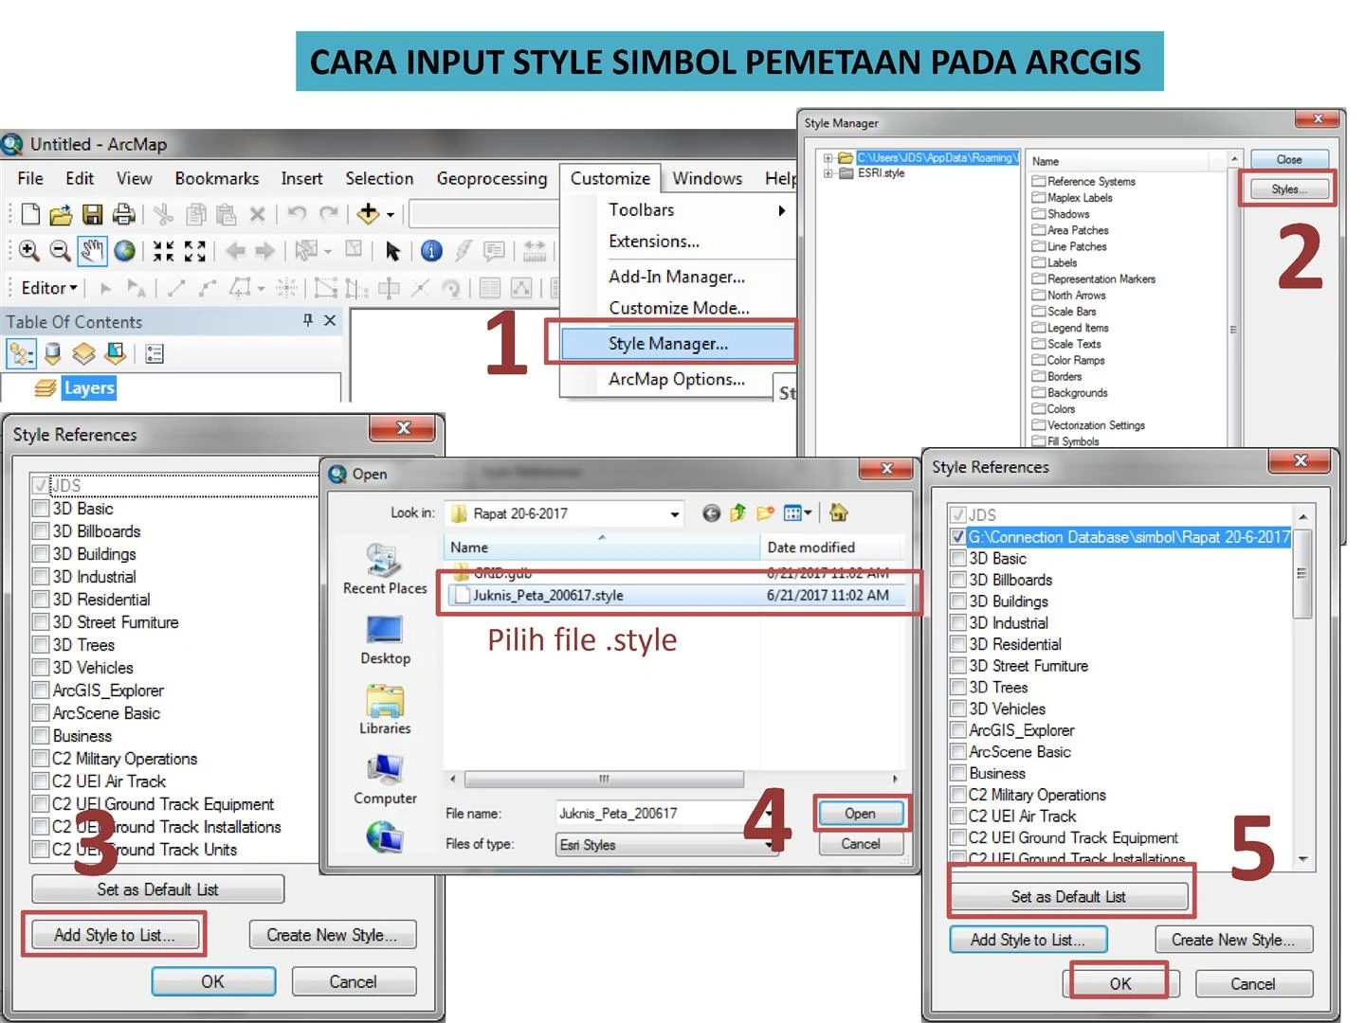This screenshot has height=1023, width=1365.
Task: Open the Selection menu
Action: pyautogui.click(x=379, y=179)
